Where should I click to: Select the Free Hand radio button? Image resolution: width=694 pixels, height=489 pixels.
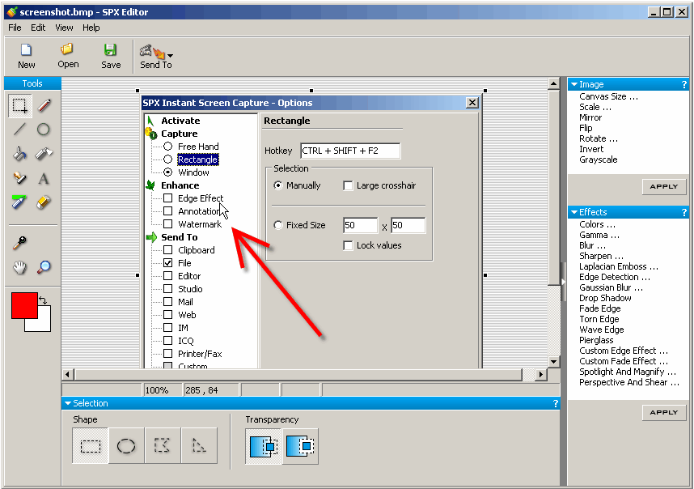pyautogui.click(x=167, y=147)
